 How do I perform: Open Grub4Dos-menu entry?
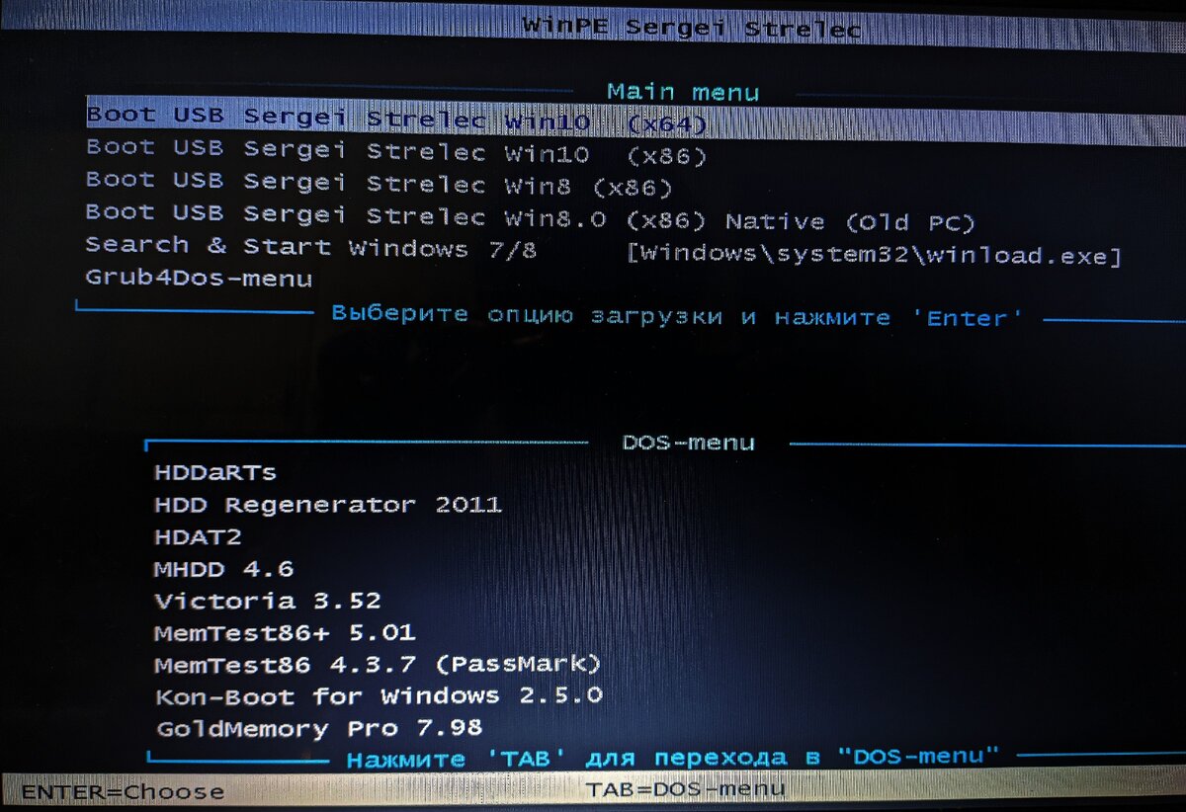pos(199,279)
